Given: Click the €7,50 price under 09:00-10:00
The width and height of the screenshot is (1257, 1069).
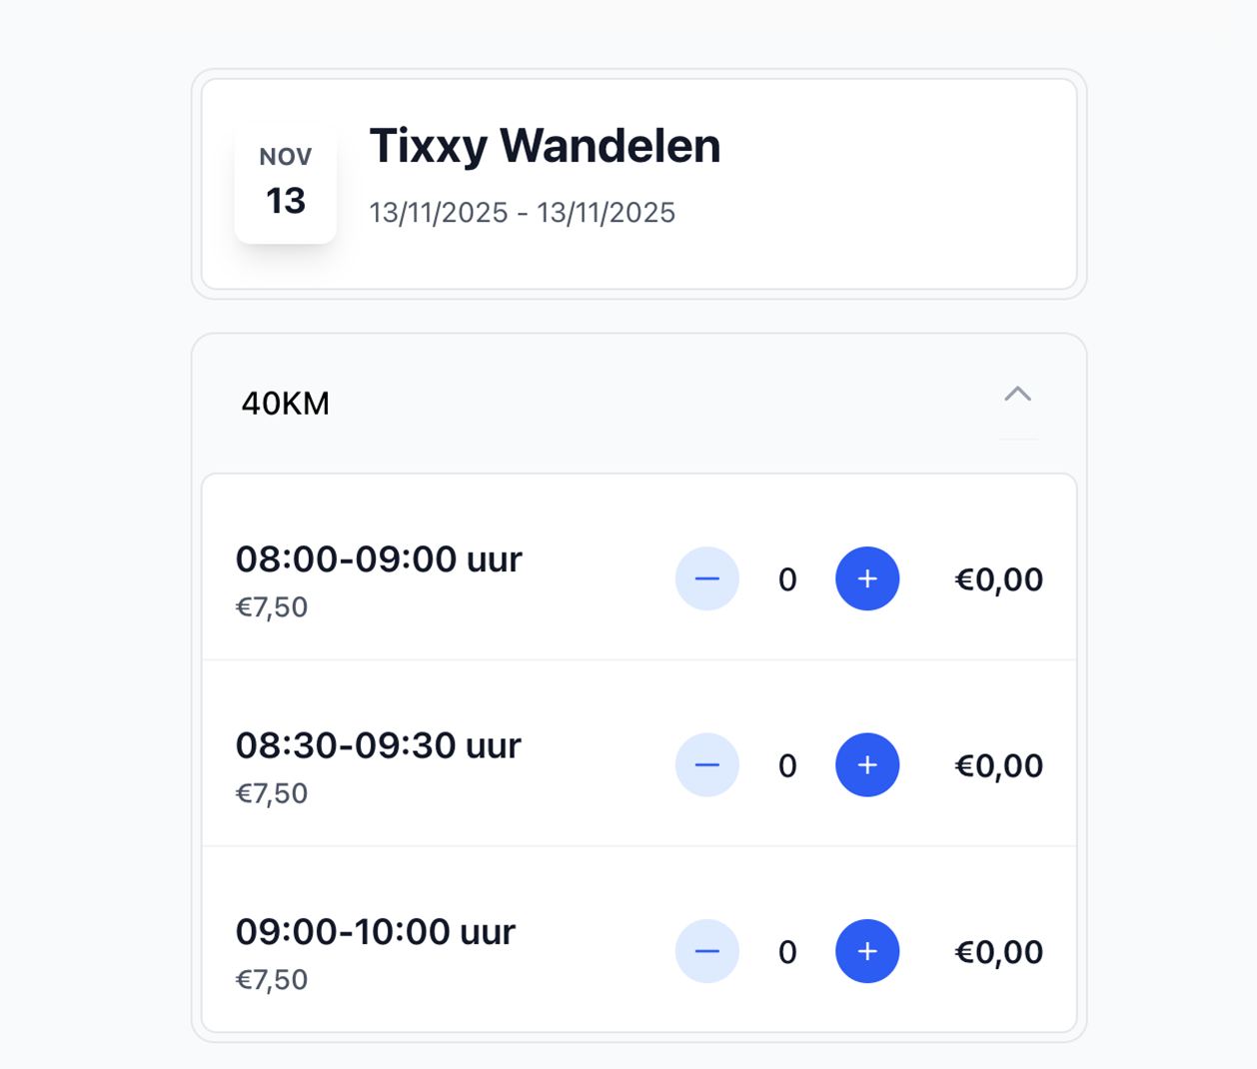Looking at the screenshot, I should click(271, 980).
